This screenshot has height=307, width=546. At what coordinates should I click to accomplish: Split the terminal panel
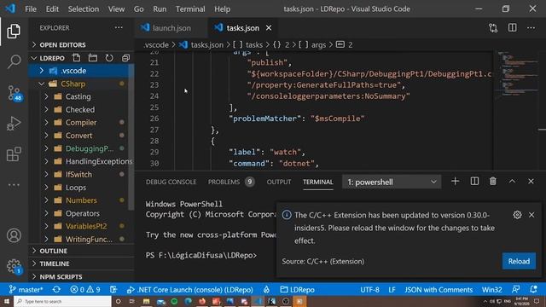click(474, 182)
